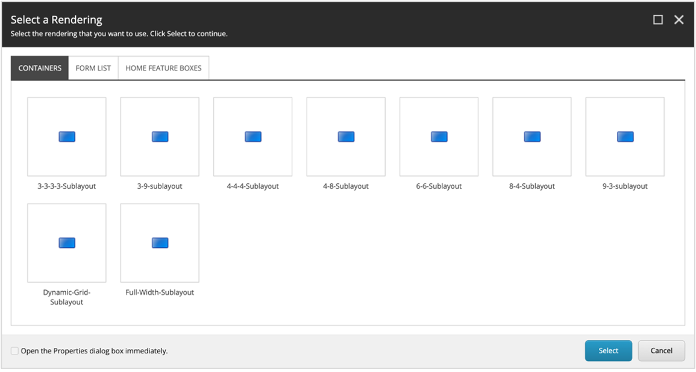Maximize the Select a Rendering dialog
The image size is (696, 372).
tap(658, 19)
